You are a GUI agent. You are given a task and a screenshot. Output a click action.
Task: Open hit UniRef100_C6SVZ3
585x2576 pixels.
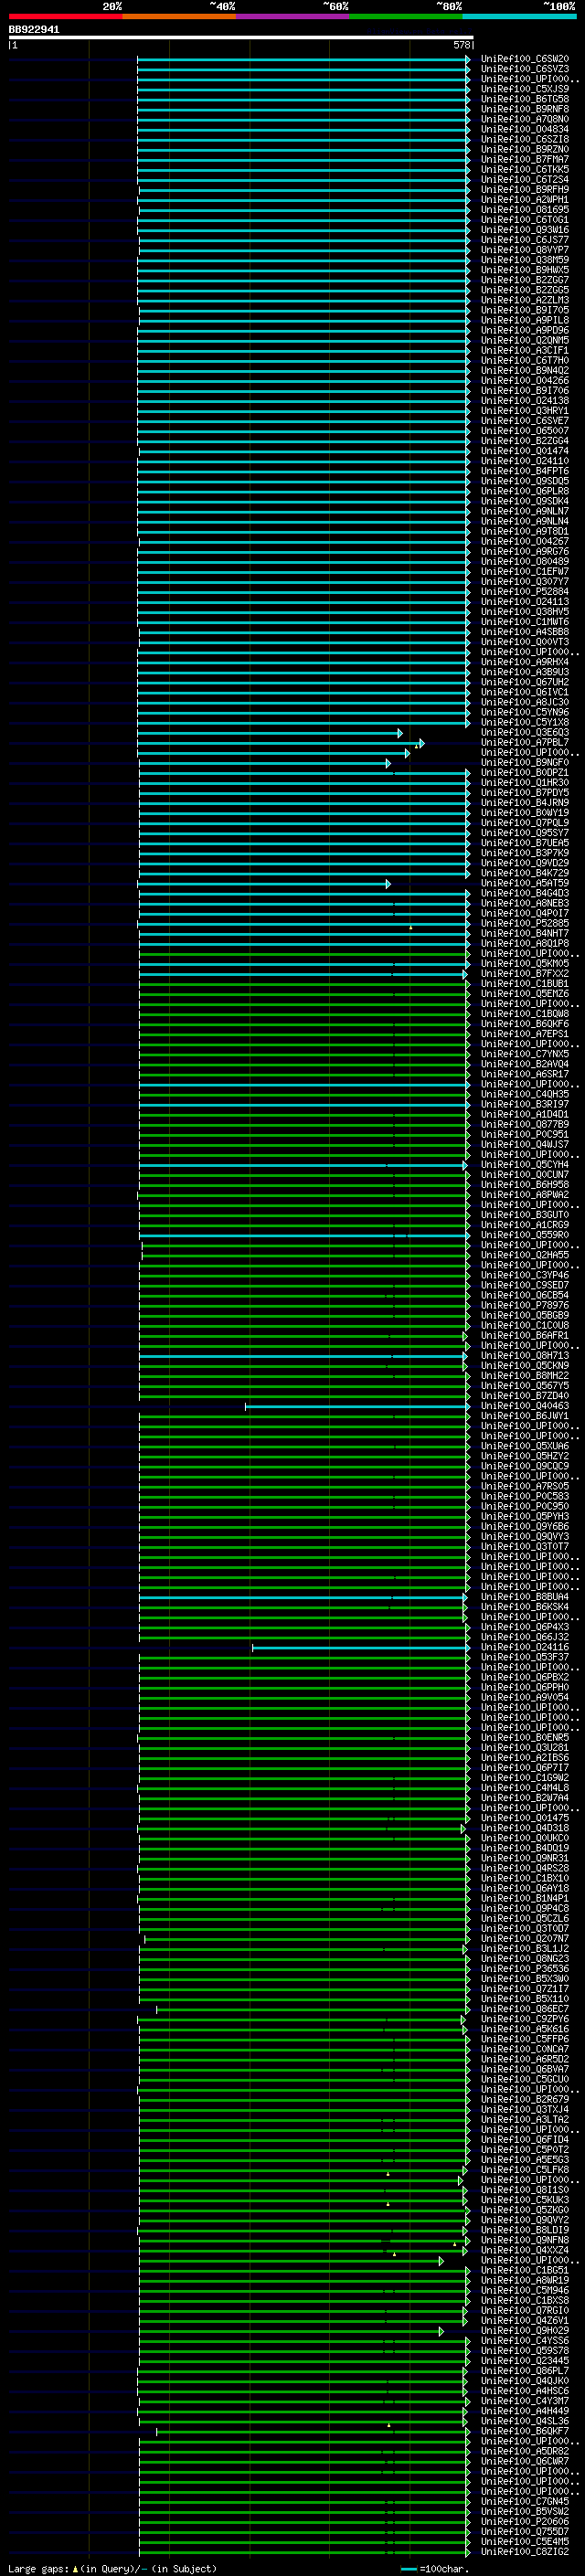coord(525,69)
